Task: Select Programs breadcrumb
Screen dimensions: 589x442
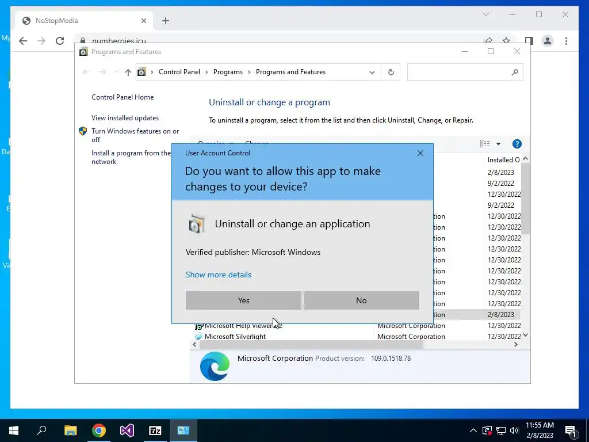Action: point(228,72)
